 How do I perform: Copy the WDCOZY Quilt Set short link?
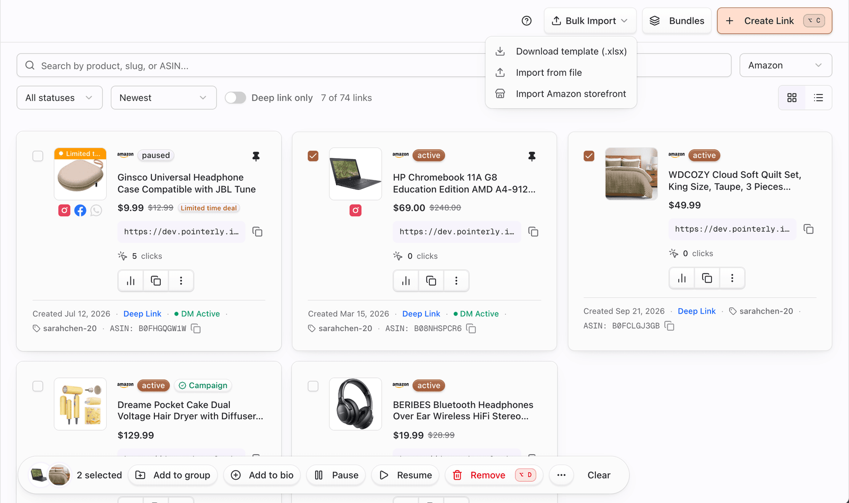809,229
